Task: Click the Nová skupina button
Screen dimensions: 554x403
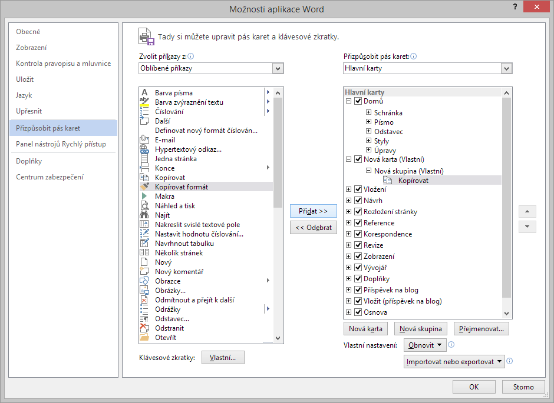Action: (x=420, y=329)
